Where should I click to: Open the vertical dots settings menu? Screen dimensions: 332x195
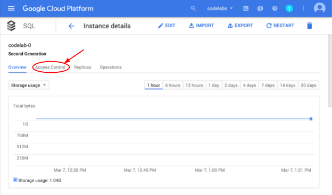coord(303,9)
